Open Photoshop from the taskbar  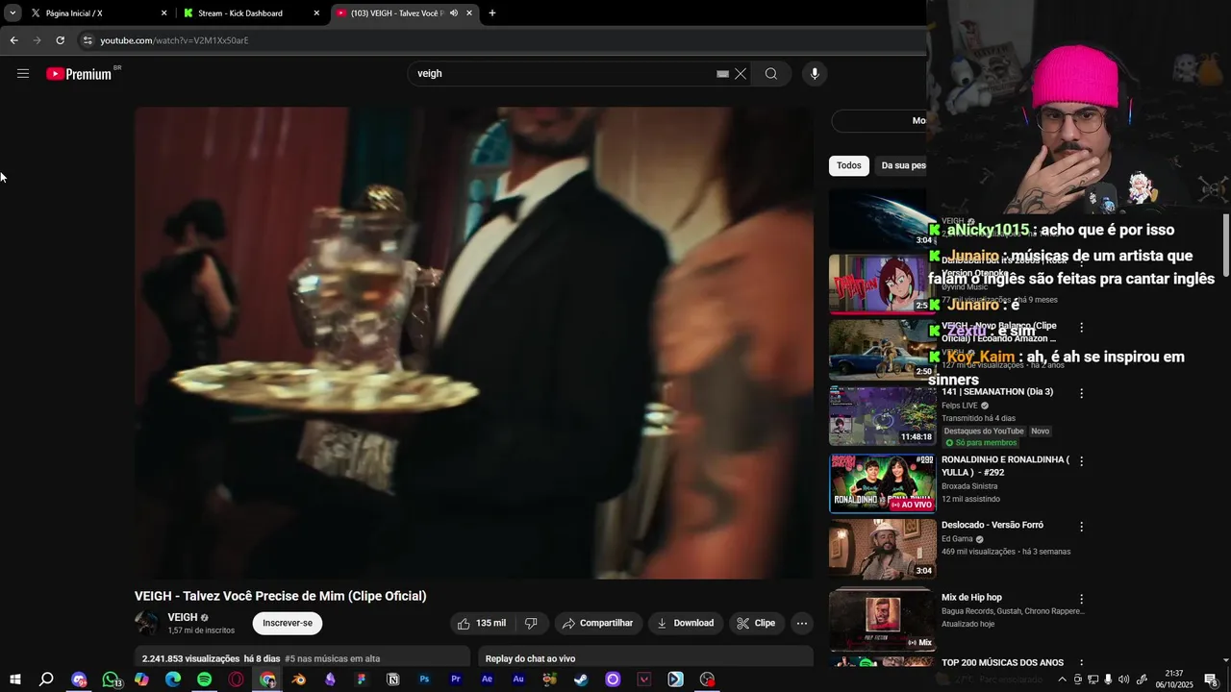click(x=424, y=680)
